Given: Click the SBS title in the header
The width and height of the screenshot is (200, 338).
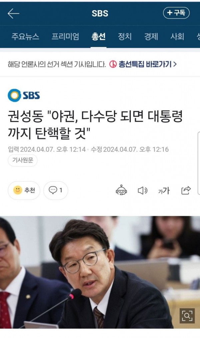Looking at the screenshot, I should coord(100,13).
